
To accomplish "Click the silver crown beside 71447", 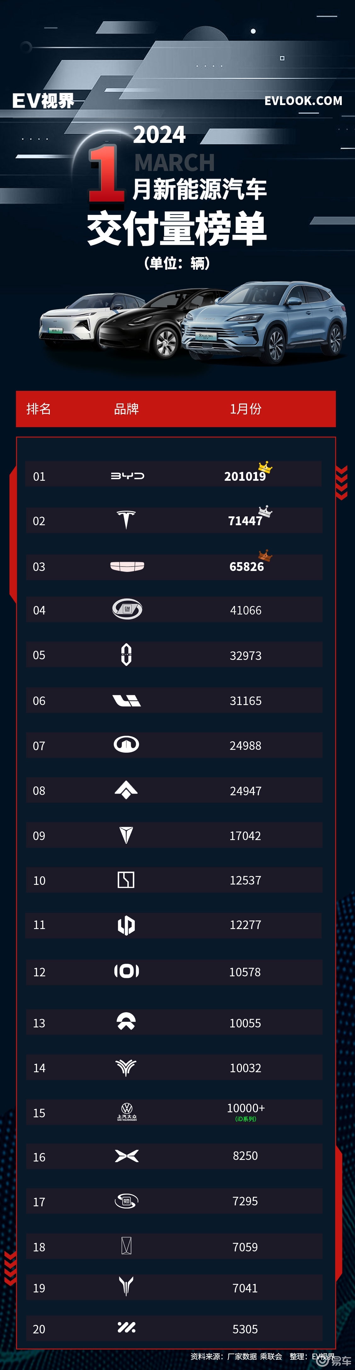I will (x=265, y=511).
